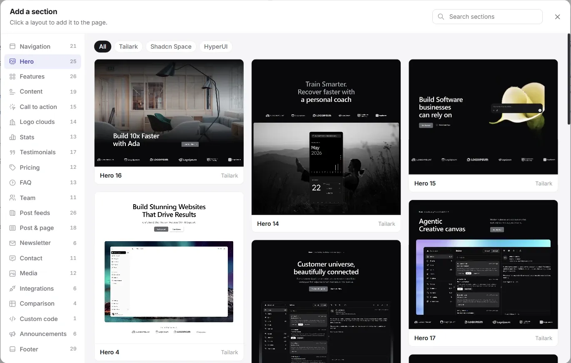Filter sections by Shadcn Space
Viewport: 571px width, 363px height.
pyautogui.click(x=171, y=47)
